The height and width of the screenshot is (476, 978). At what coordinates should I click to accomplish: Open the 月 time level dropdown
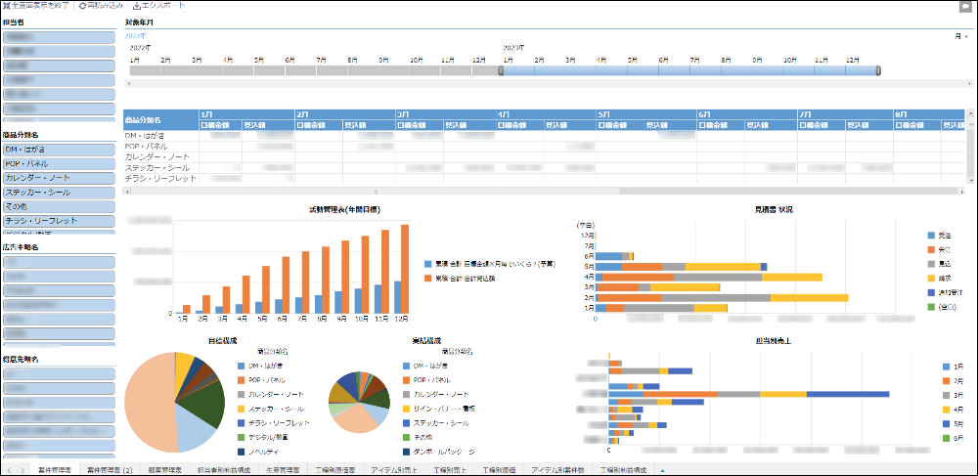tap(961, 37)
